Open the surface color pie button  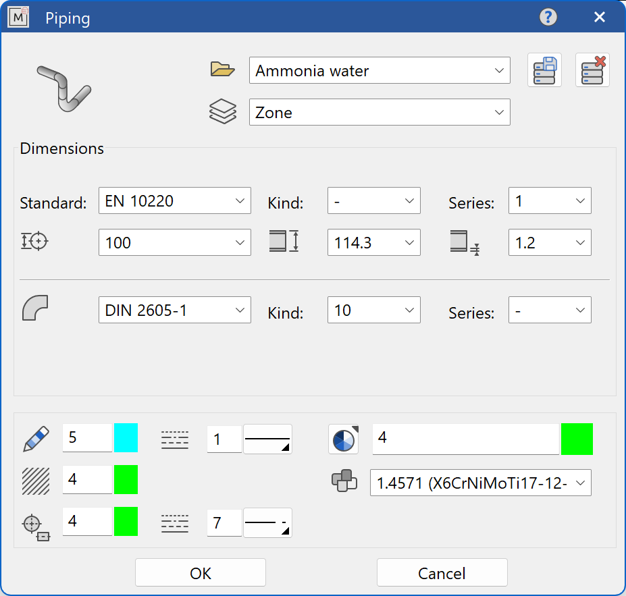coord(344,439)
